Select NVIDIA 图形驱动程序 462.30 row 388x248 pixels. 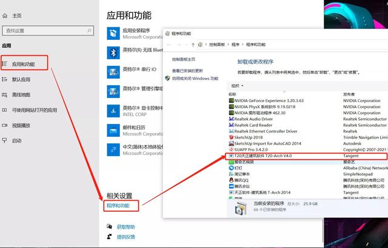[x=308, y=113]
